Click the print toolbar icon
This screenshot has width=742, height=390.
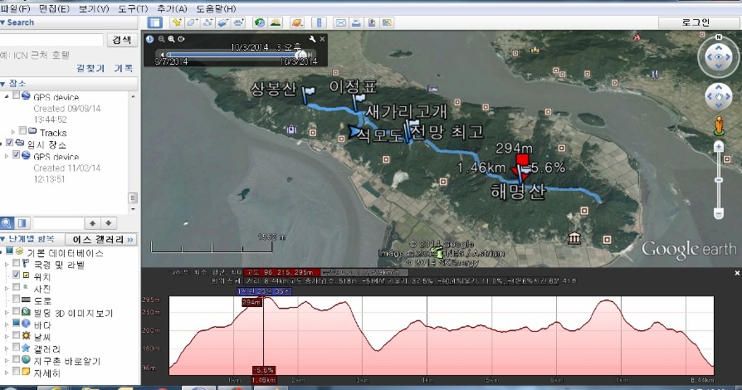coord(356,22)
